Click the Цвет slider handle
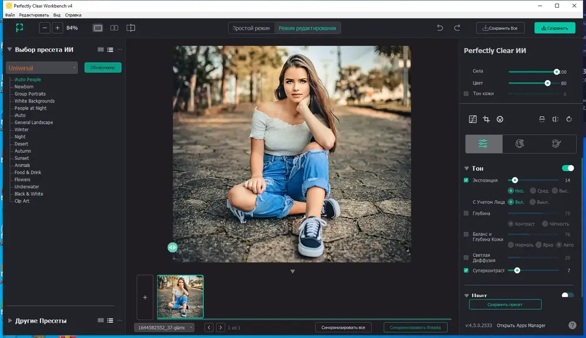This screenshot has width=586, height=338. (547, 83)
